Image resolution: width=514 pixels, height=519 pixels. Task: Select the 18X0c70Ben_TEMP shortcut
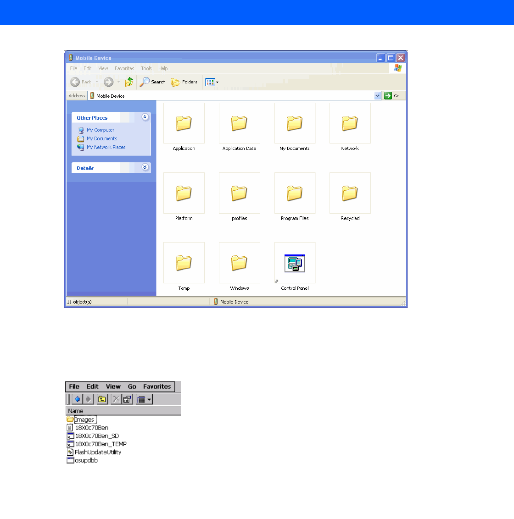coord(97,444)
